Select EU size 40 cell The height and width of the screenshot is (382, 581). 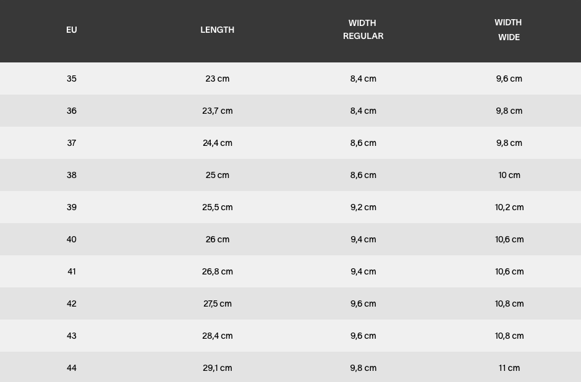tap(72, 239)
